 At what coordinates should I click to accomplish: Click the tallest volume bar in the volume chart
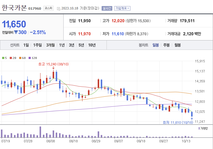tap(40, 132)
